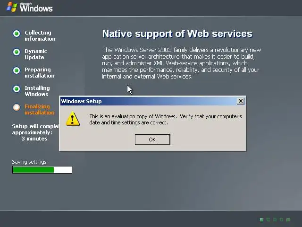302x227 pixels.
Task: Click the Preparing installation label
Action: (40, 72)
